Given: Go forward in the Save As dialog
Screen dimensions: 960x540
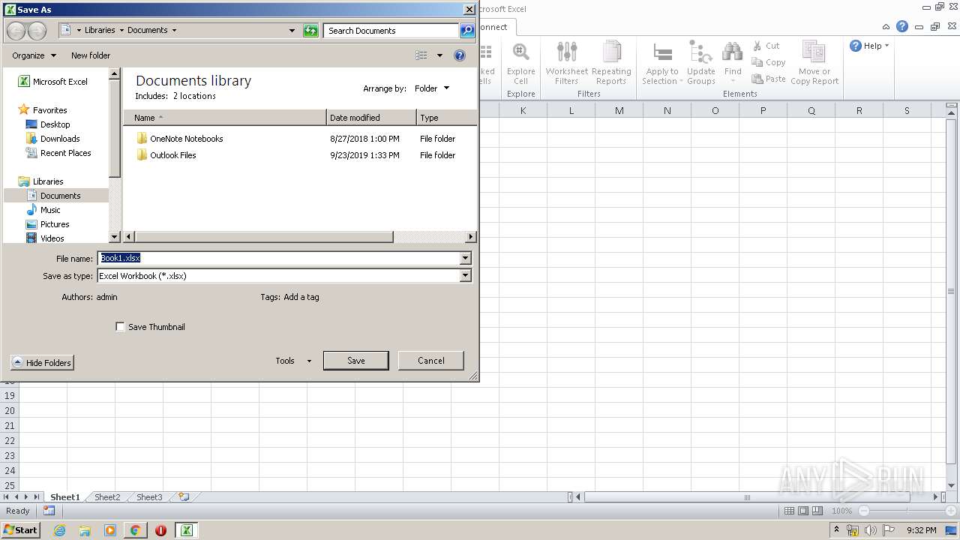Looking at the screenshot, I should tap(37, 31).
